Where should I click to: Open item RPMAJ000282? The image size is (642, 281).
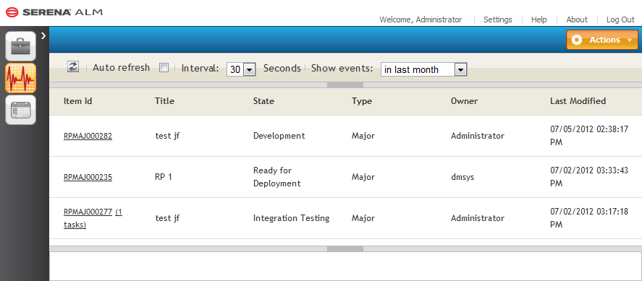tap(88, 137)
